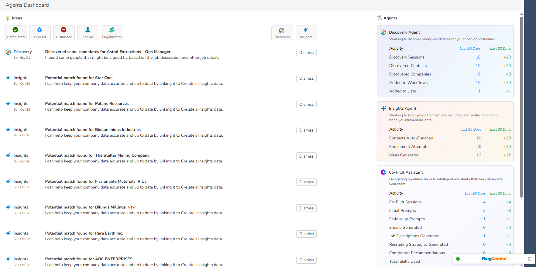536x267 pixels.
Task: Click the Insights Agent card title
Action: pos(403,108)
